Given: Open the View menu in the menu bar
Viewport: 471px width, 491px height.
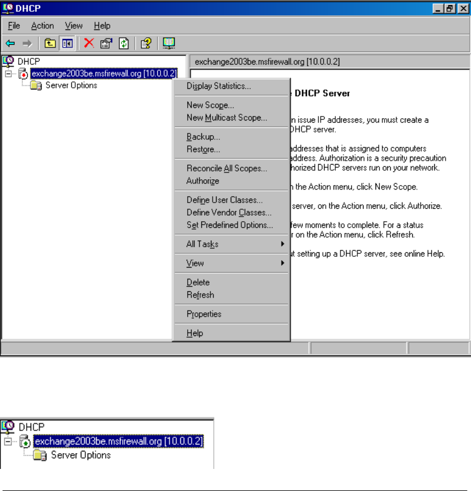Looking at the screenshot, I should pyautogui.click(x=74, y=25).
